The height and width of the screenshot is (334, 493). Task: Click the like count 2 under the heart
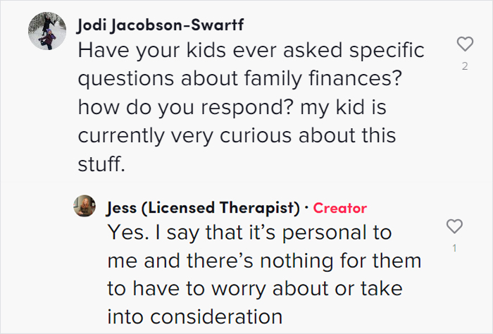tap(465, 66)
